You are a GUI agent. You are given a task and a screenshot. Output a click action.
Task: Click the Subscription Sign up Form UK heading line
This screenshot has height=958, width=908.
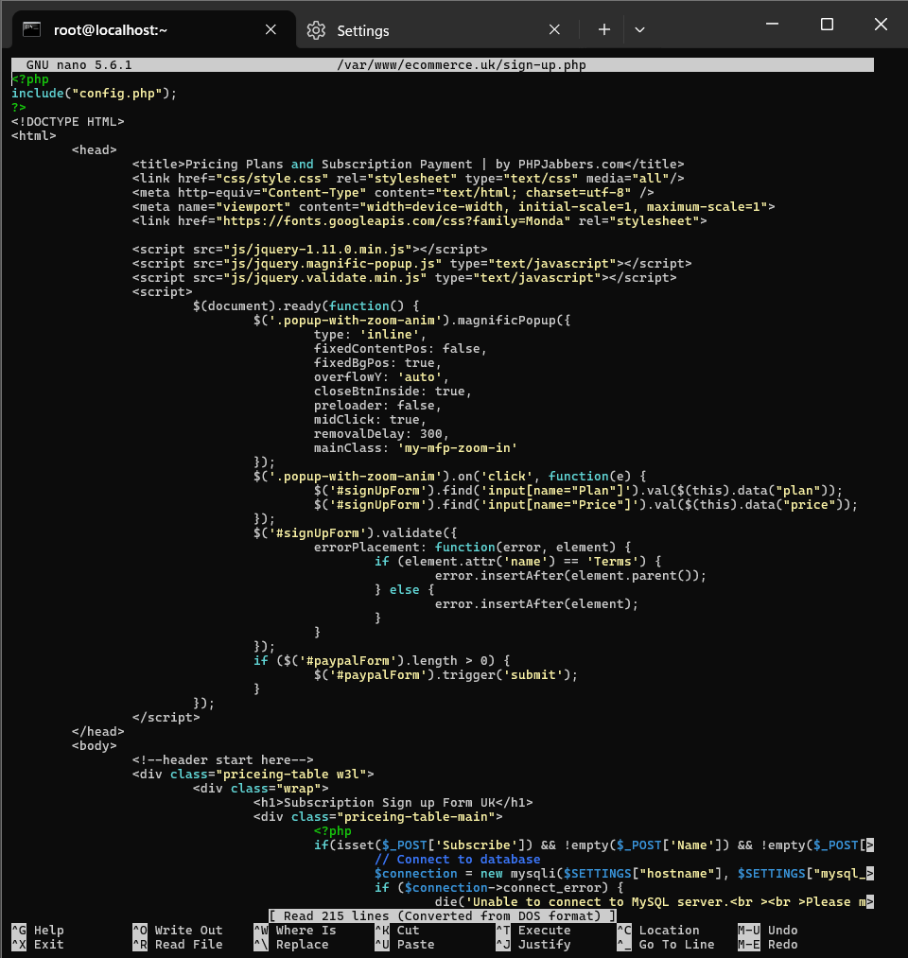click(393, 802)
